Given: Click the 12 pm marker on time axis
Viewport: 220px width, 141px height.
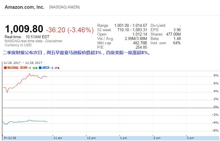Looking at the screenshot, I should [91, 138].
